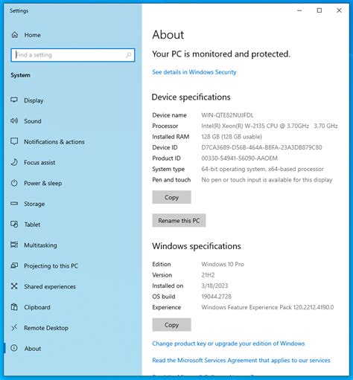
Task: Click OS build value 19044.2728
Action: 216,297
